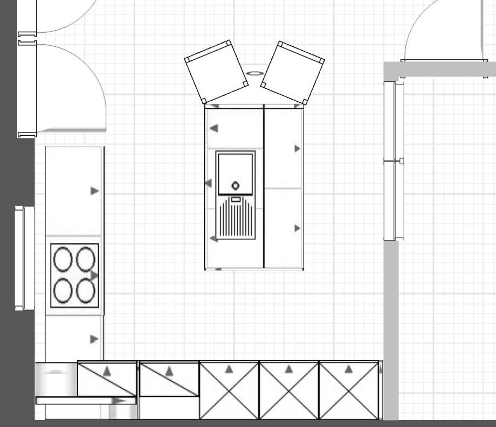This screenshot has width=496, height=427.
Task: Select the left chair at the island
Action: [216, 71]
